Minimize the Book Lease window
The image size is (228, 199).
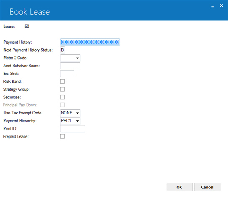coord(212,6)
